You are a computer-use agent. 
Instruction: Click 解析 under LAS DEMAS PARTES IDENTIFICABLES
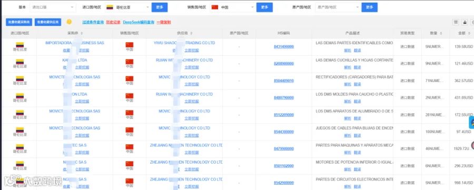[x=348, y=51]
